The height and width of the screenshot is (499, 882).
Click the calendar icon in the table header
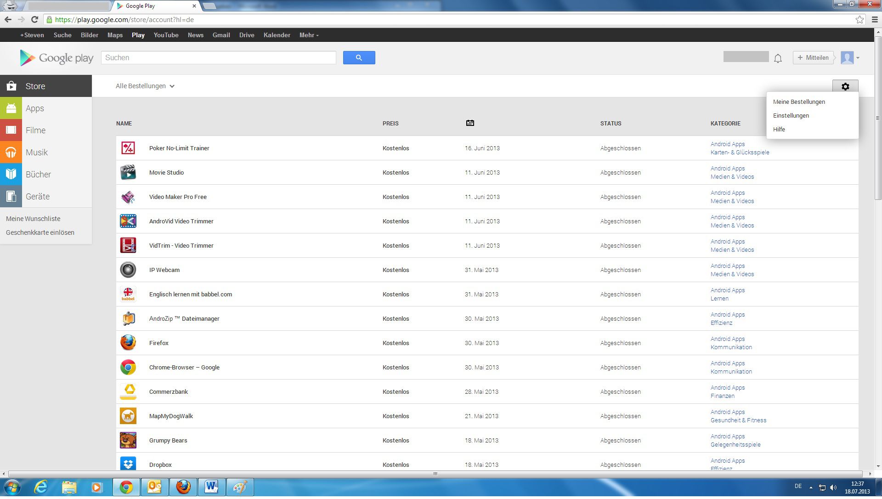tap(469, 123)
